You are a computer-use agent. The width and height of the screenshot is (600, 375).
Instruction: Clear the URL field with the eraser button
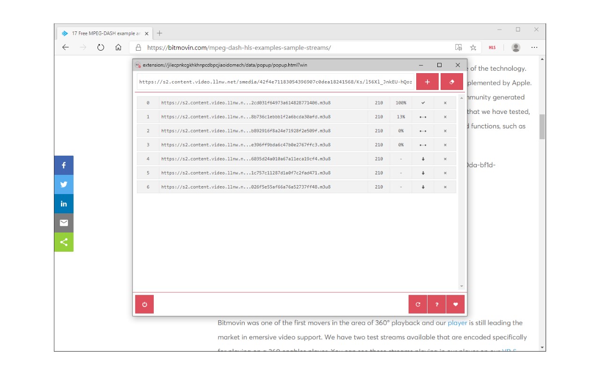coord(452,82)
